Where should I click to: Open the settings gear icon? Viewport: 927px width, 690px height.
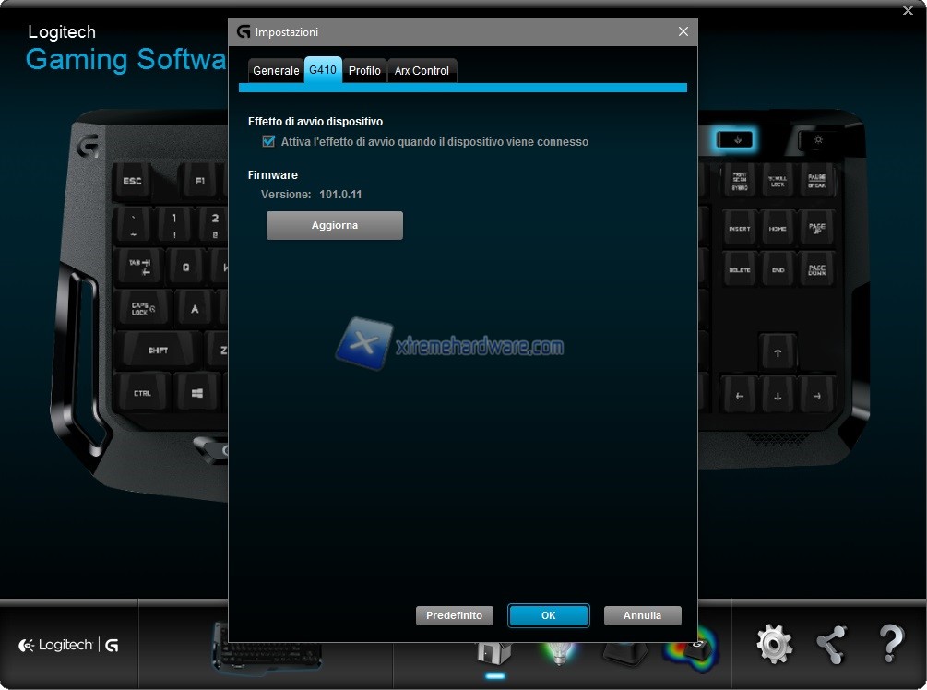point(774,644)
